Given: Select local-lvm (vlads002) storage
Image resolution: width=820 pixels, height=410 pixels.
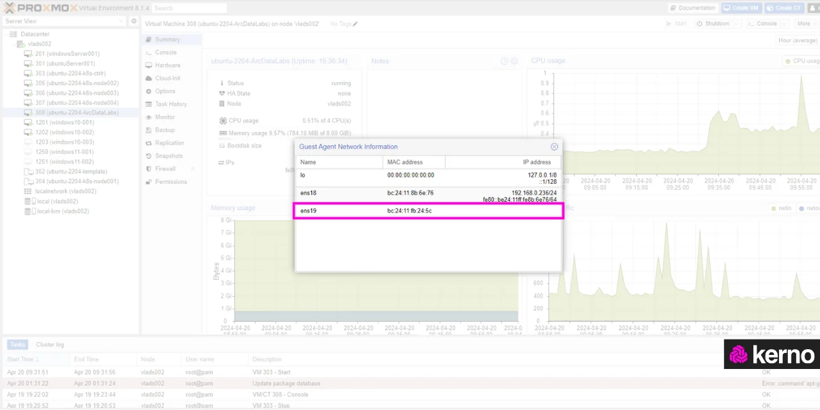Looking at the screenshot, I should (62, 211).
